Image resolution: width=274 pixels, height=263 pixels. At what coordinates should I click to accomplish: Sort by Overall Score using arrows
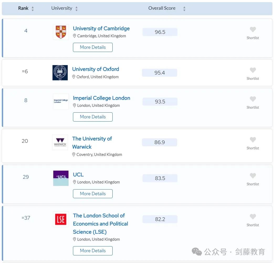[x=184, y=9]
